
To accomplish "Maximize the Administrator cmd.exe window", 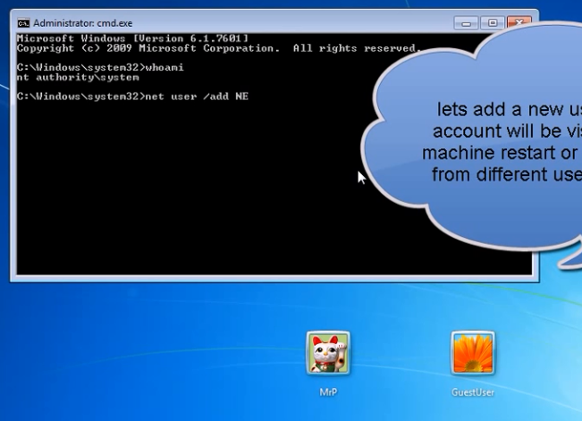I will [x=493, y=23].
